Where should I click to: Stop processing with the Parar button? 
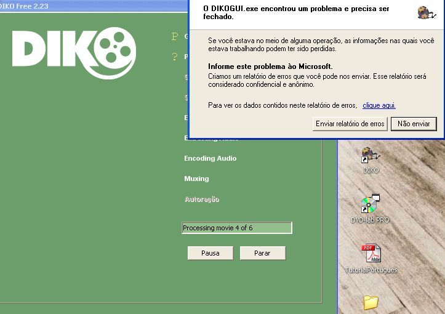coord(263,253)
